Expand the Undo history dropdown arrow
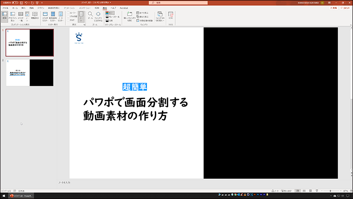 tap(29, 3)
